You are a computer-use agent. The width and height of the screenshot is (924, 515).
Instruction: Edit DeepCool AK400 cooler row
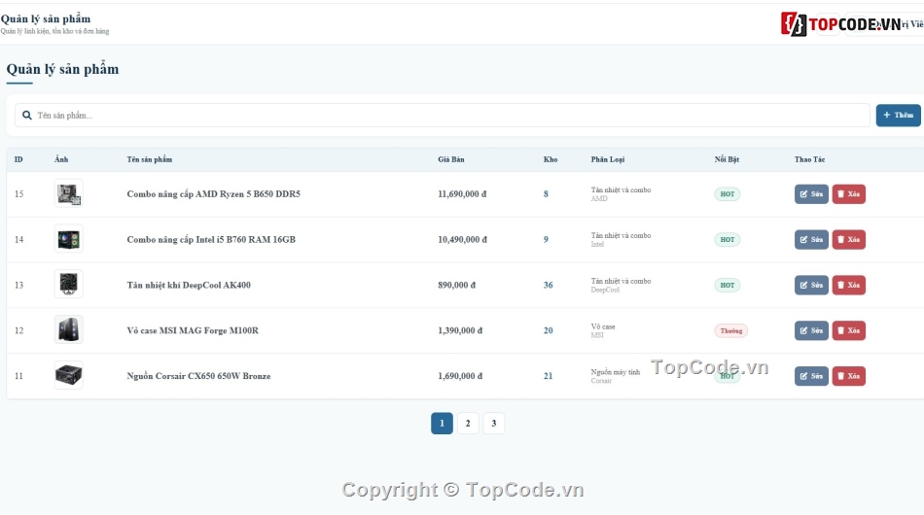click(x=811, y=285)
